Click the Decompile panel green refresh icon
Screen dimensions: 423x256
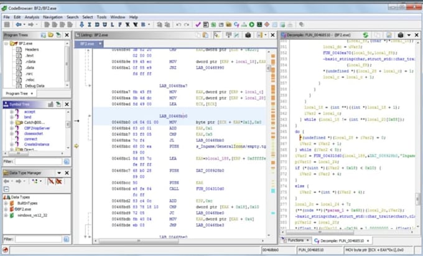366,35
